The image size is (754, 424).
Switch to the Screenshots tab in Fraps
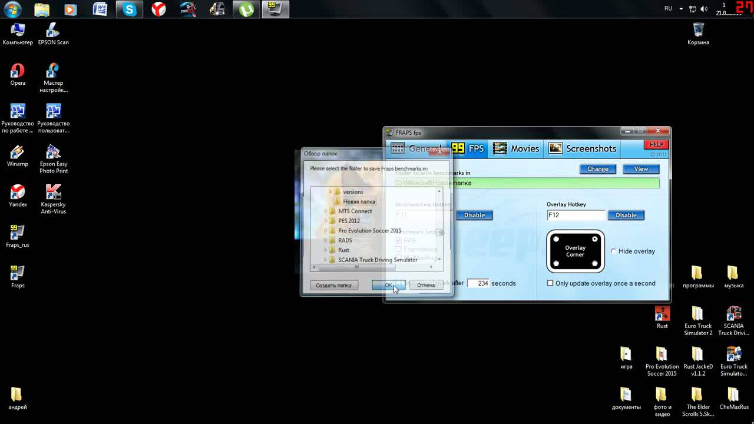coord(583,148)
